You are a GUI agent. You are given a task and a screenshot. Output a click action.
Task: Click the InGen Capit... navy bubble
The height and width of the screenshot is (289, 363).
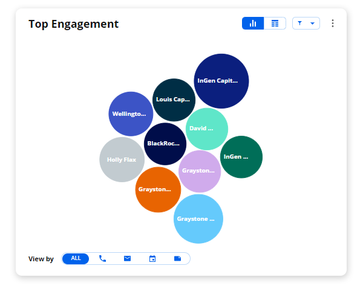(x=221, y=81)
